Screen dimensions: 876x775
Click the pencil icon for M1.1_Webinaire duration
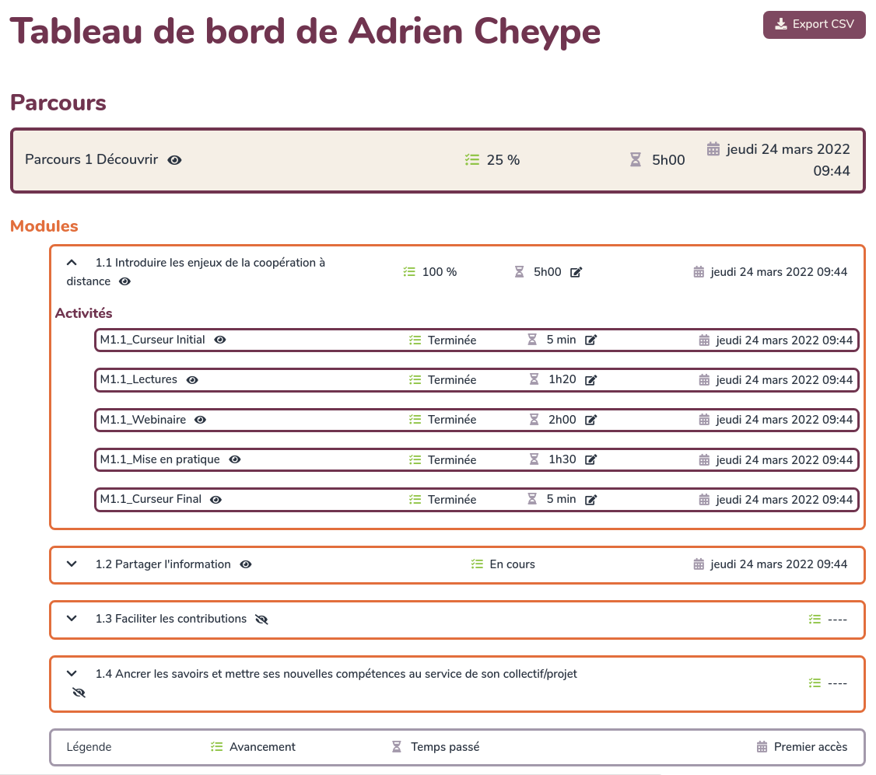(591, 420)
